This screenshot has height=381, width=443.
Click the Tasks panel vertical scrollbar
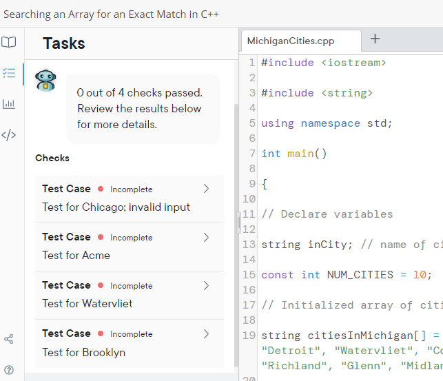(236, 234)
